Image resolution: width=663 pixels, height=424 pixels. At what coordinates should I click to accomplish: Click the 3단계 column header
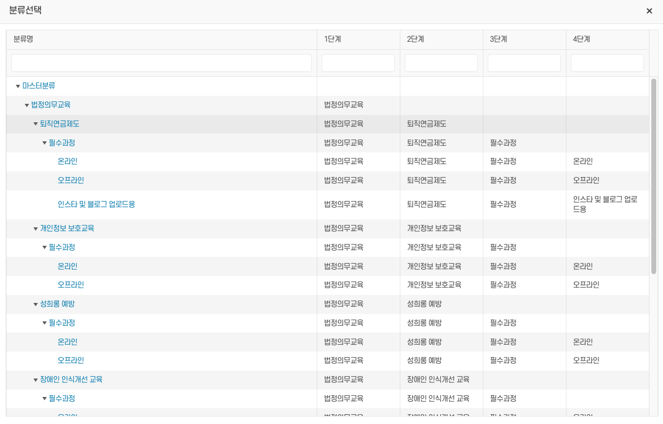(x=498, y=39)
